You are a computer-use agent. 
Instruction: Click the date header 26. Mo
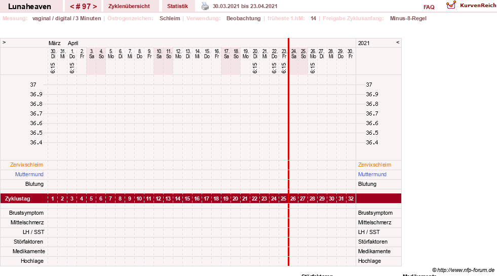[313, 54]
